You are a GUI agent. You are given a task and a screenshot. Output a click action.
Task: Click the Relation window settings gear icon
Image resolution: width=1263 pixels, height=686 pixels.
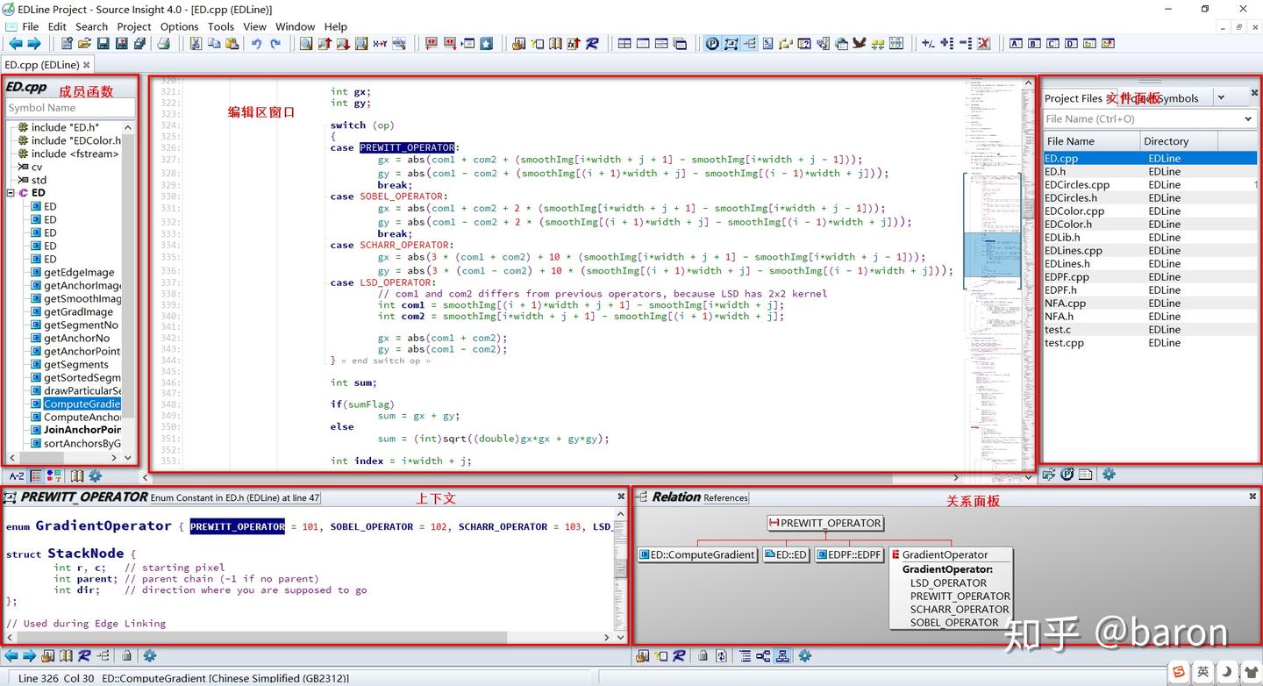[x=804, y=655]
